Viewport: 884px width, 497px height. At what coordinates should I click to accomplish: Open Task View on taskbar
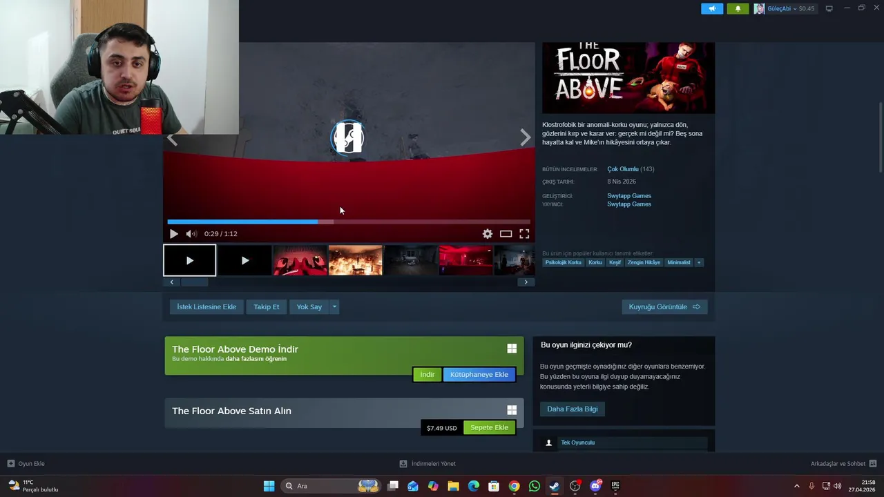(x=393, y=486)
